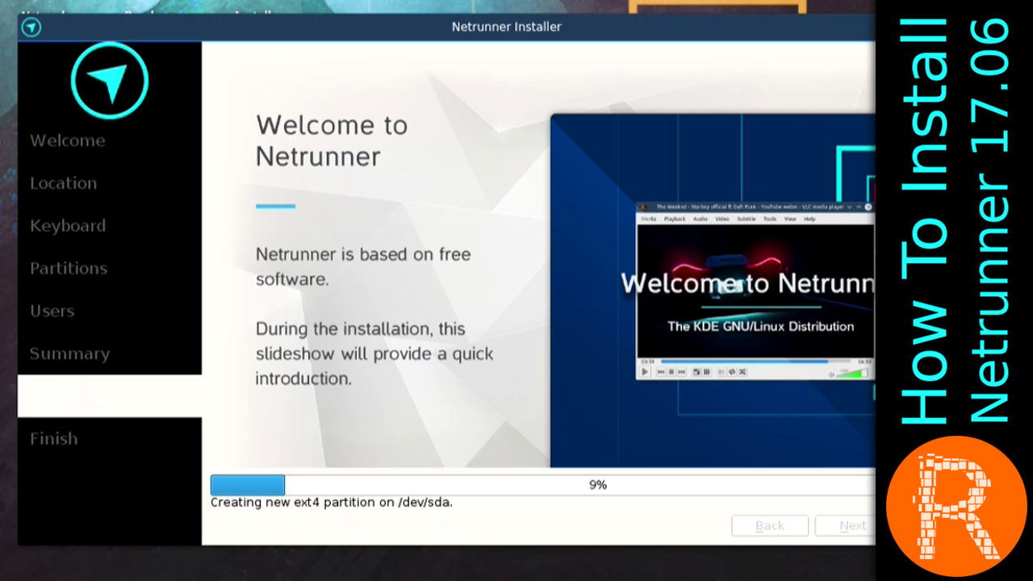Click the "Creating new ext4 partition on /dev/sda." status
The image size is (1033, 581).
tap(332, 502)
